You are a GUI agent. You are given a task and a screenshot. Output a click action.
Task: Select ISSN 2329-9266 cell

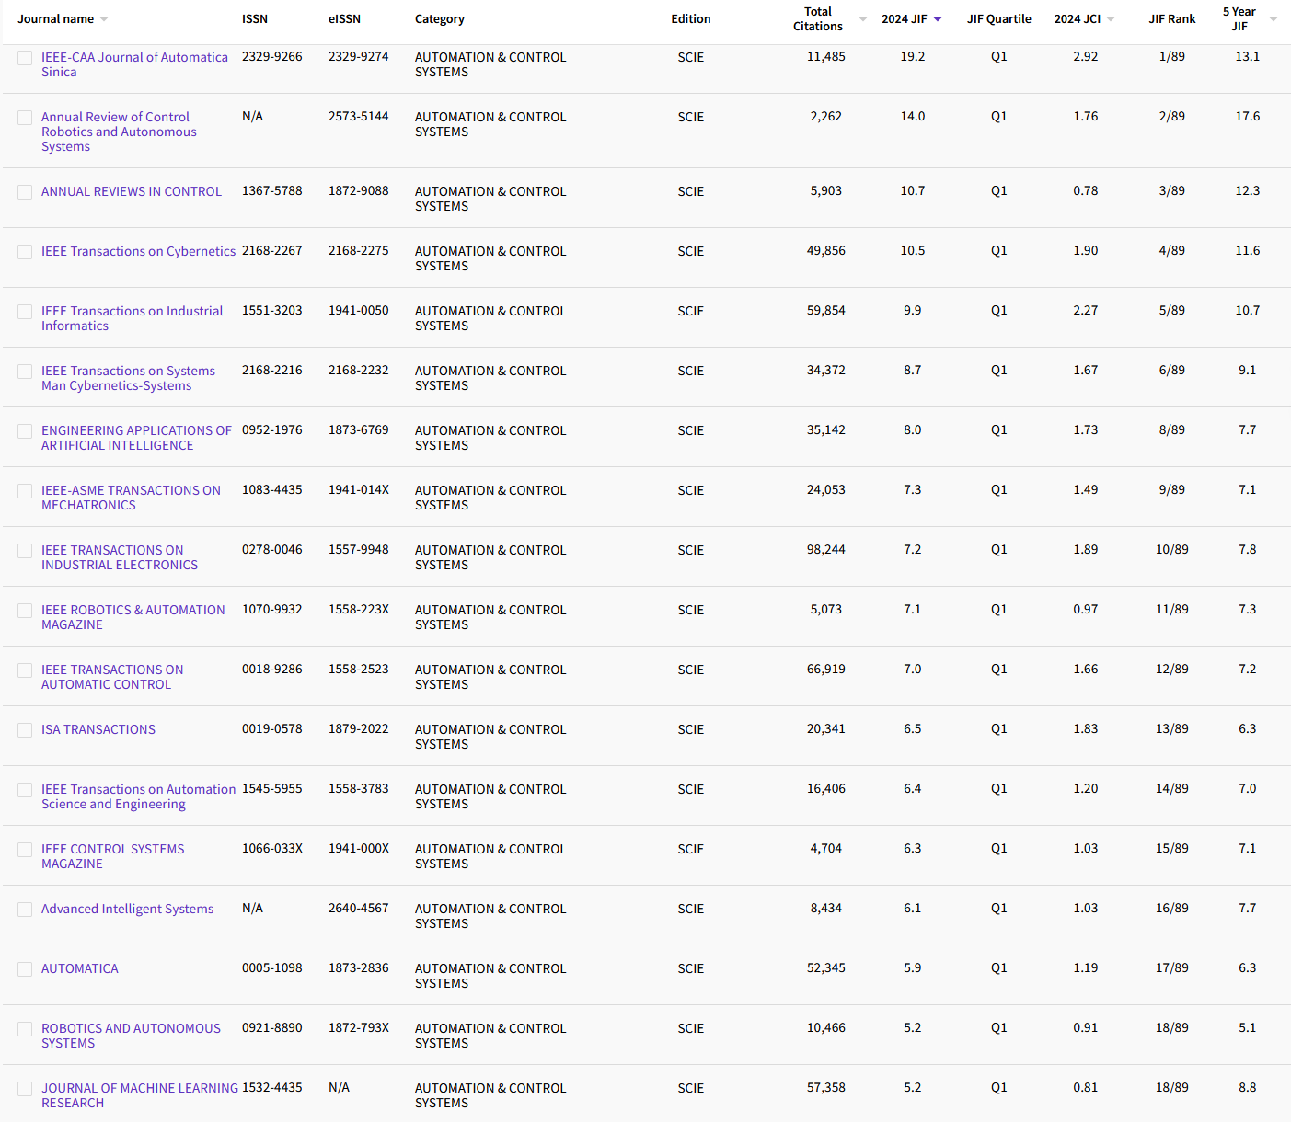[x=272, y=56]
